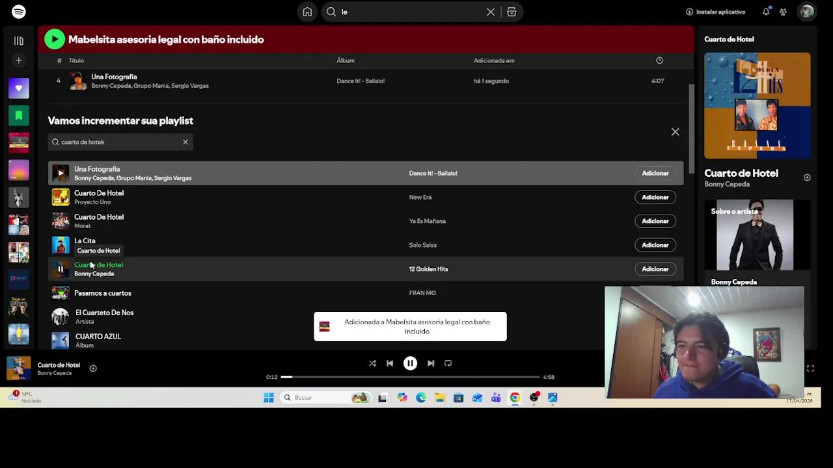
Task: Adicionar Una Fotografía to the playlist
Action: (655, 174)
